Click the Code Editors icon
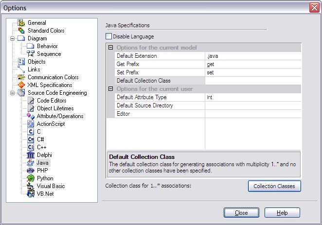 [x=31, y=101]
